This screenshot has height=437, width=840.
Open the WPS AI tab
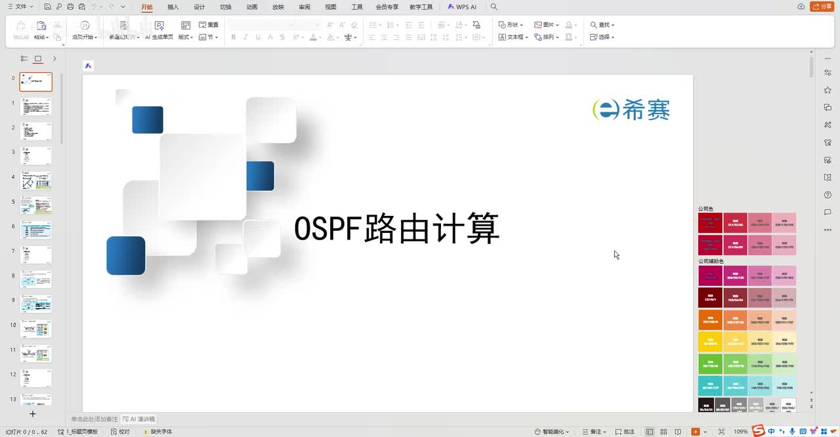pos(462,7)
